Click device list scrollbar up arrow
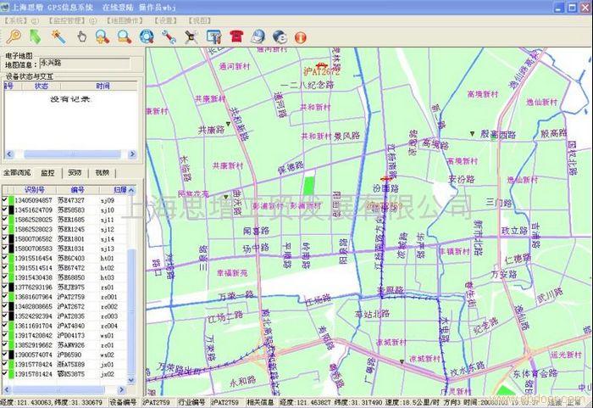The width and height of the screenshot is (593, 408). (x=131, y=190)
